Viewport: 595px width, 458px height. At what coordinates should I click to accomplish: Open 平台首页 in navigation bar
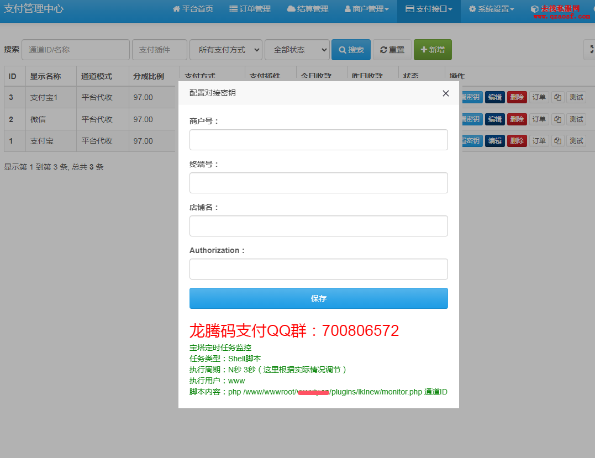tap(193, 9)
